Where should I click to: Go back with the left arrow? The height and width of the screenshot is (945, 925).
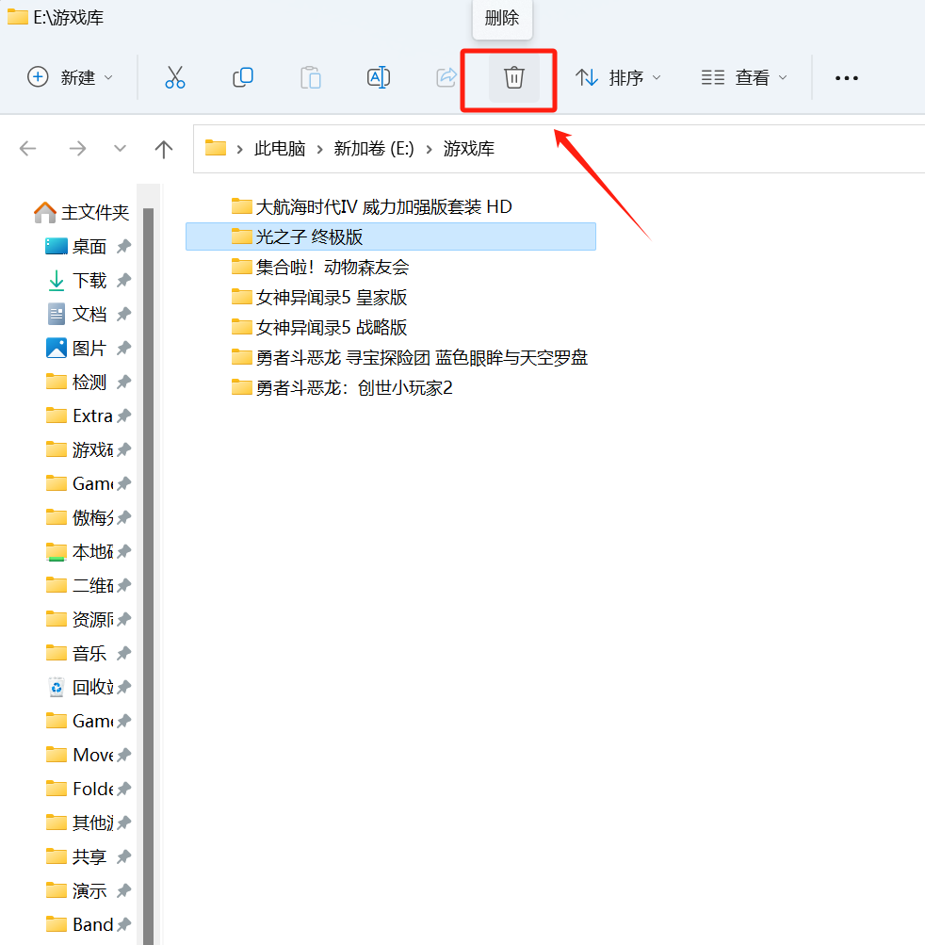coord(27,148)
